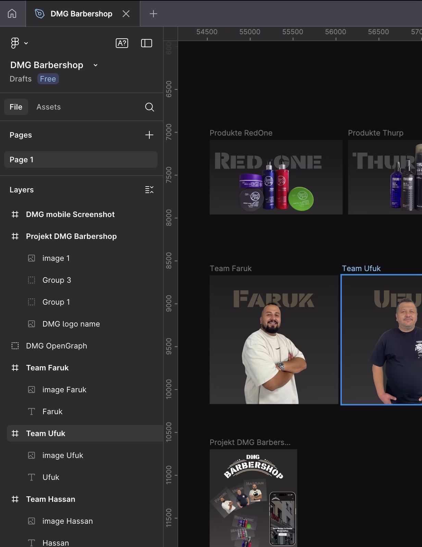Click the search magnifier icon

[149, 107]
